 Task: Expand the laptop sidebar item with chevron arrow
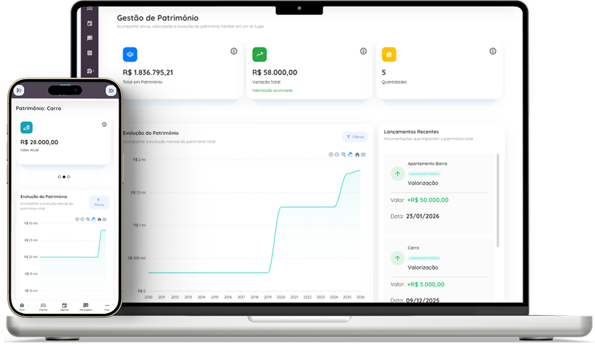pos(90,71)
